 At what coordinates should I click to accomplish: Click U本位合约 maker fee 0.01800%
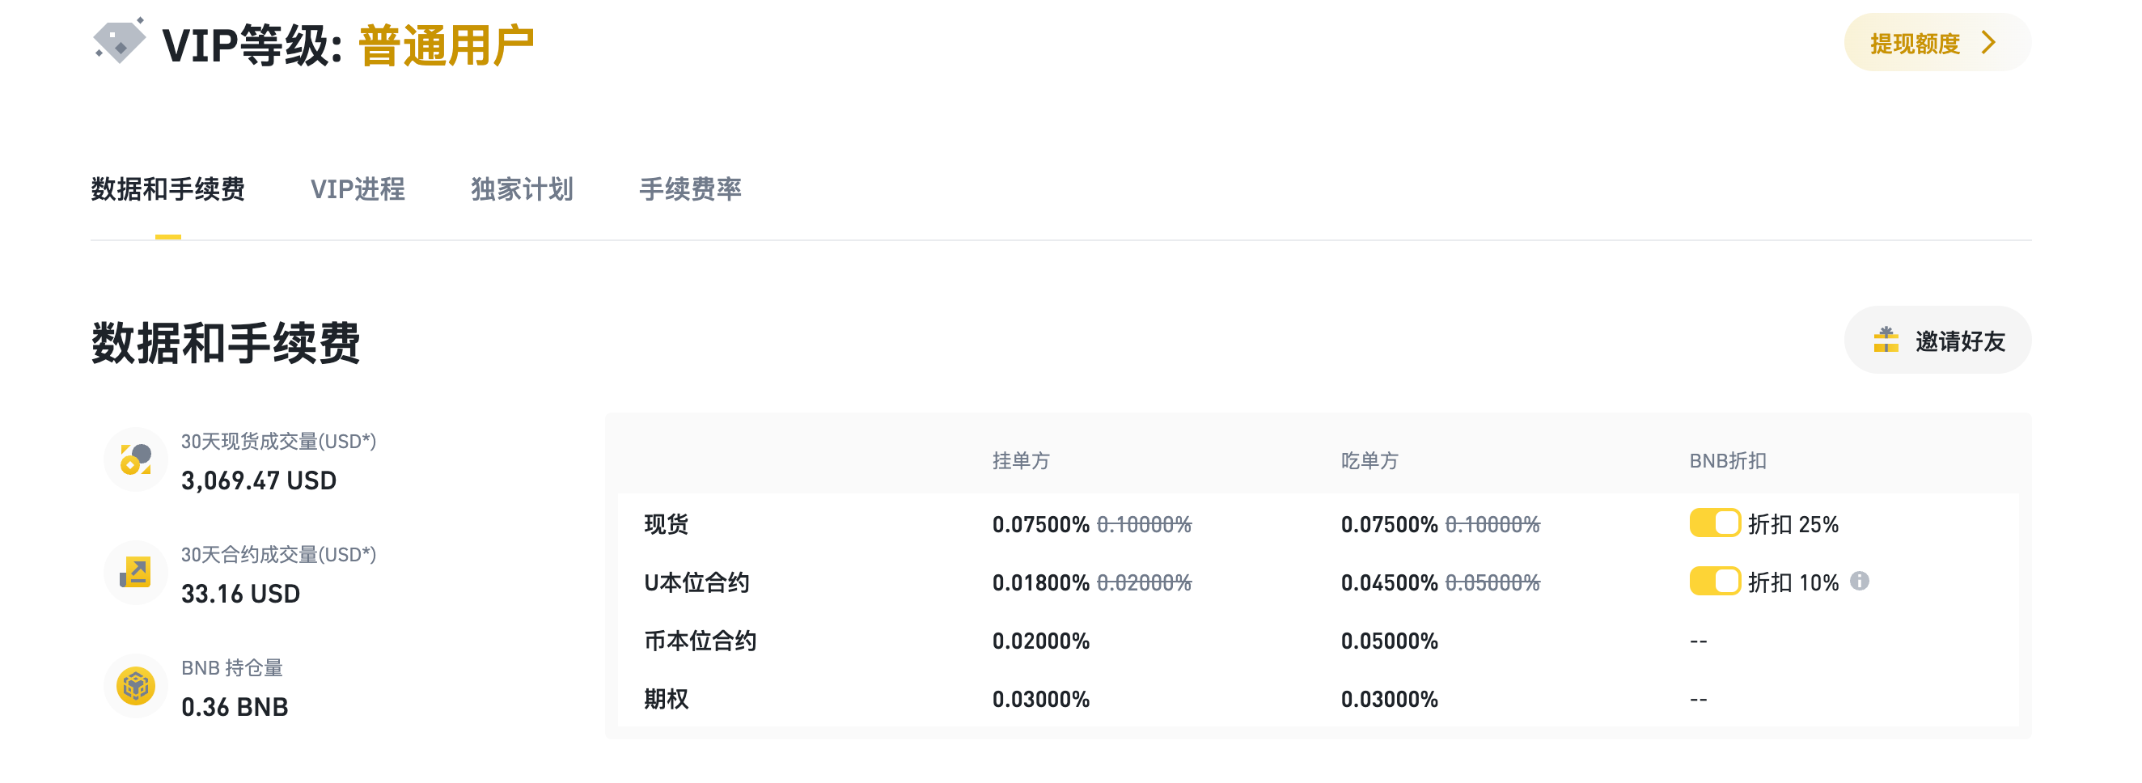tap(1040, 582)
